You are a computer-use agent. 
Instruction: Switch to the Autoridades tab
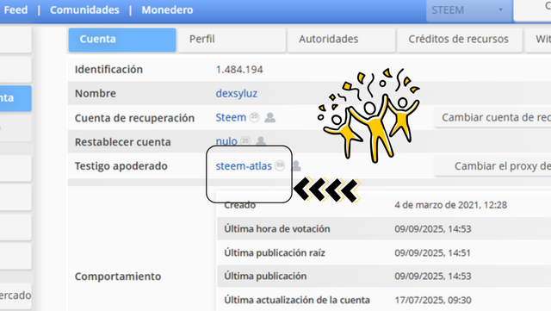click(341, 40)
